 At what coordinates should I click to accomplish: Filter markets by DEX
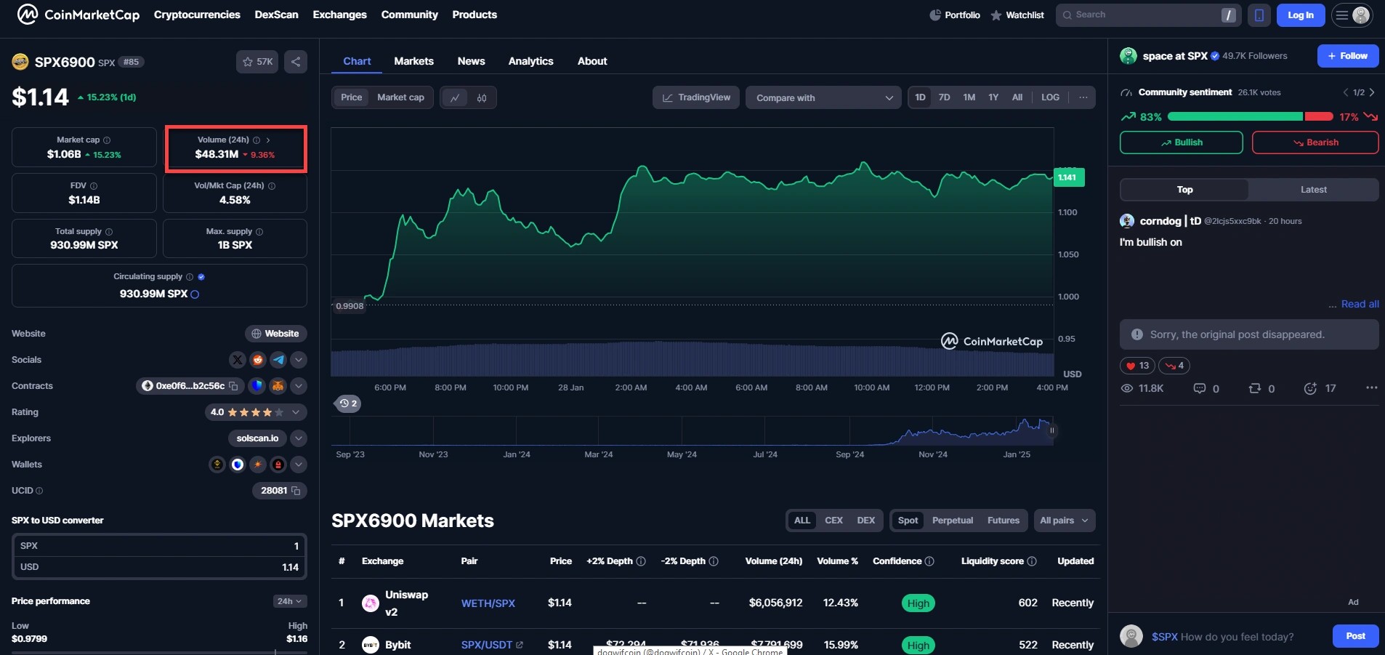(x=865, y=521)
